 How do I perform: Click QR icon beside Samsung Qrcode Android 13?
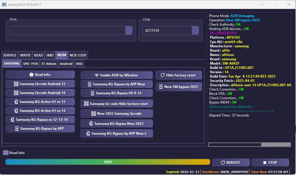[x=16, y=84]
